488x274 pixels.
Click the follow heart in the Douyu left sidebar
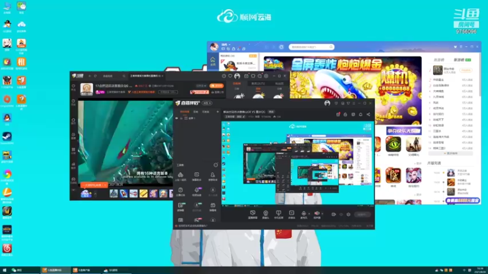coord(73,87)
